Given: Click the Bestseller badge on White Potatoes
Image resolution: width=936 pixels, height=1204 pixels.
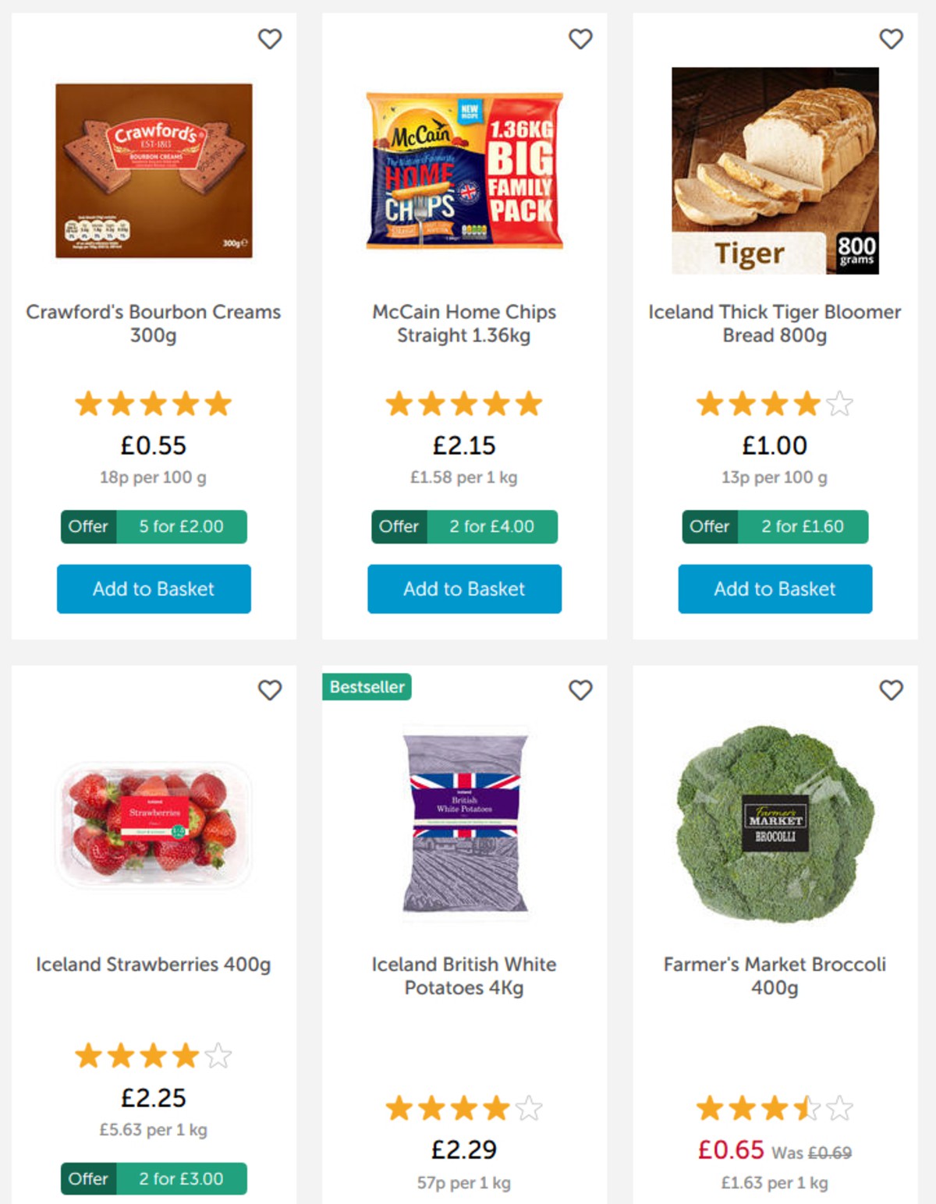Looking at the screenshot, I should 367,687.
